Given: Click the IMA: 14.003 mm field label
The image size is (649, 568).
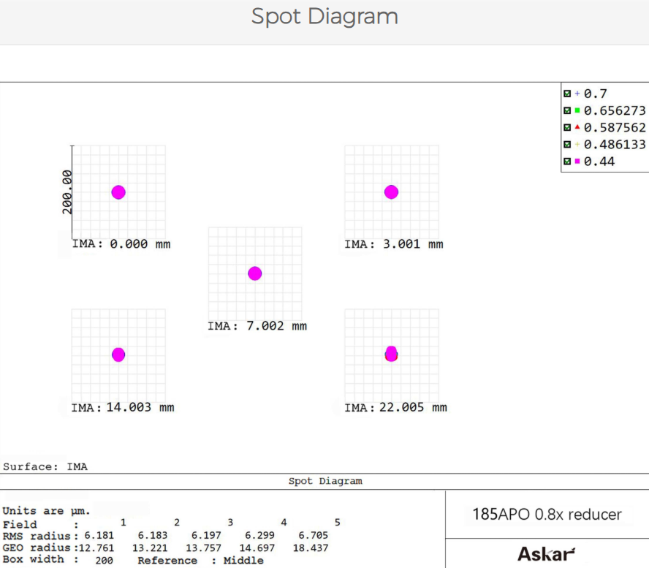Looking at the screenshot, I should click(x=122, y=407).
